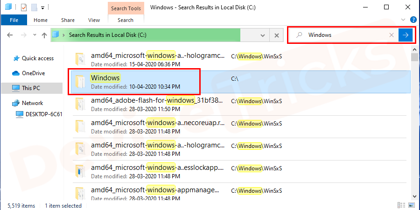Image resolution: width=420 pixels, height=210 pixels.
Task: Click the Network icon in sidebar
Action: pos(16,103)
